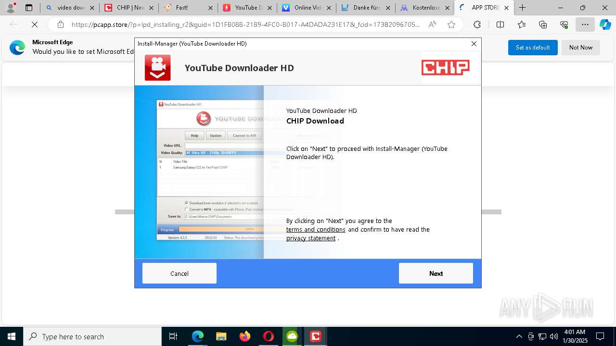Close the 'Fast!' browser tab
The width and height of the screenshot is (616, 346).
210,8
